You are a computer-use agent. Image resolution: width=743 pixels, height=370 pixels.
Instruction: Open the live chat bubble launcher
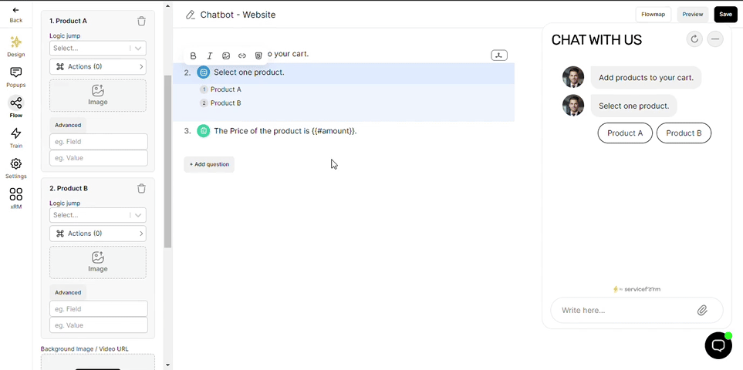(718, 345)
